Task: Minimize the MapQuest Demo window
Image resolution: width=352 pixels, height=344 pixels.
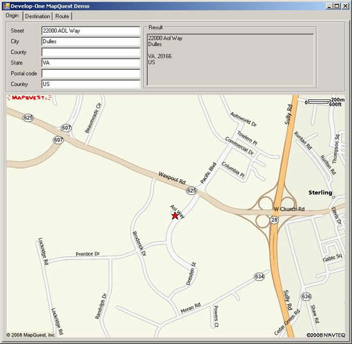Action: 329,6
